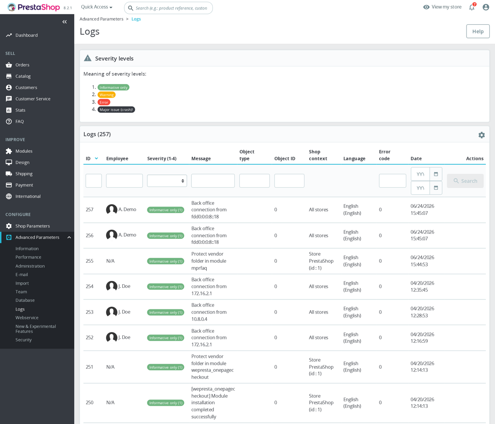Sort by the Date column header
495x424 pixels.
pos(416,158)
